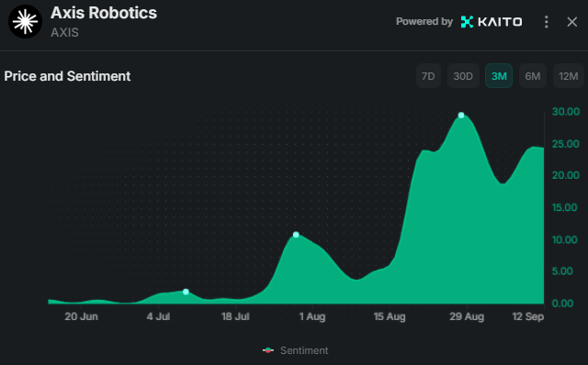This screenshot has height=365, width=588.
Task: Toggle the Sentiment legend series
Action: [x=296, y=350]
